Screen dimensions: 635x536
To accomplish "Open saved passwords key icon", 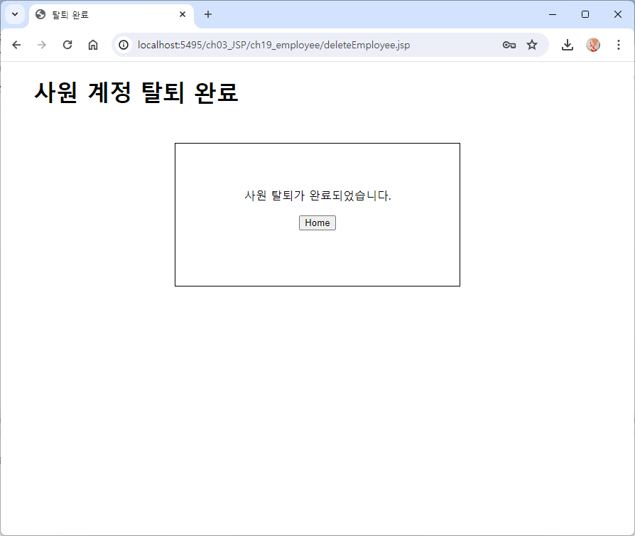I will coord(509,45).
